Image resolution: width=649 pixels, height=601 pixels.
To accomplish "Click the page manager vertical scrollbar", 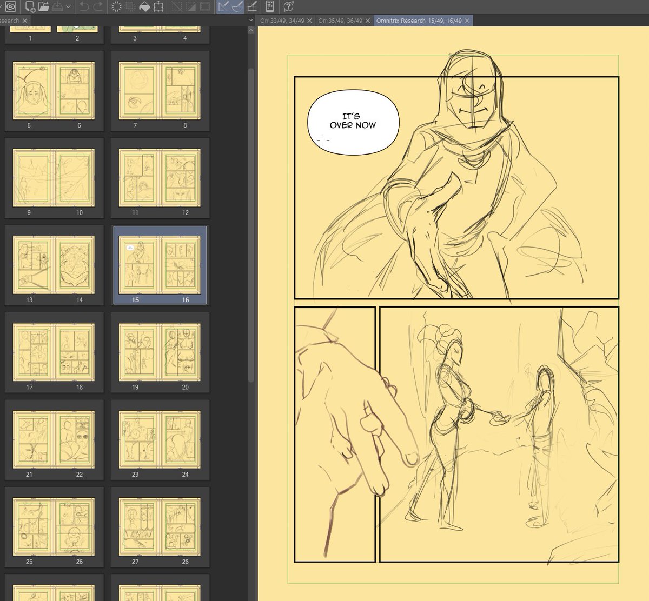I will 251,224.
